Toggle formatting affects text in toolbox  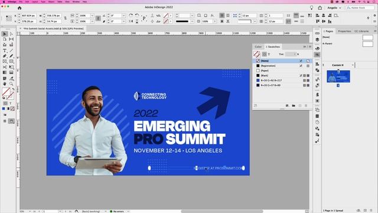coord(11,104)
